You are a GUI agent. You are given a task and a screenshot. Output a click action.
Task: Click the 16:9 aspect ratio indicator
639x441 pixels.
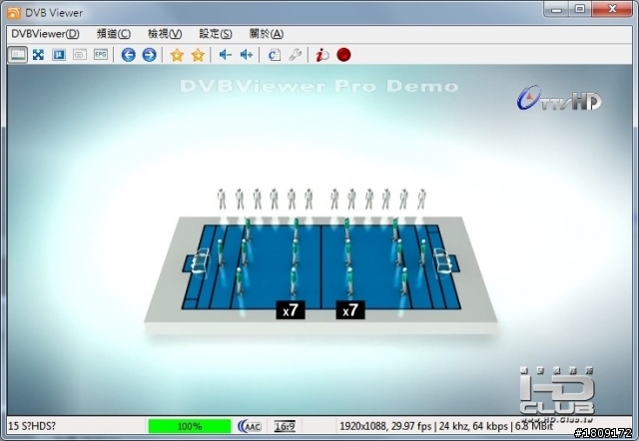point(285,426)
